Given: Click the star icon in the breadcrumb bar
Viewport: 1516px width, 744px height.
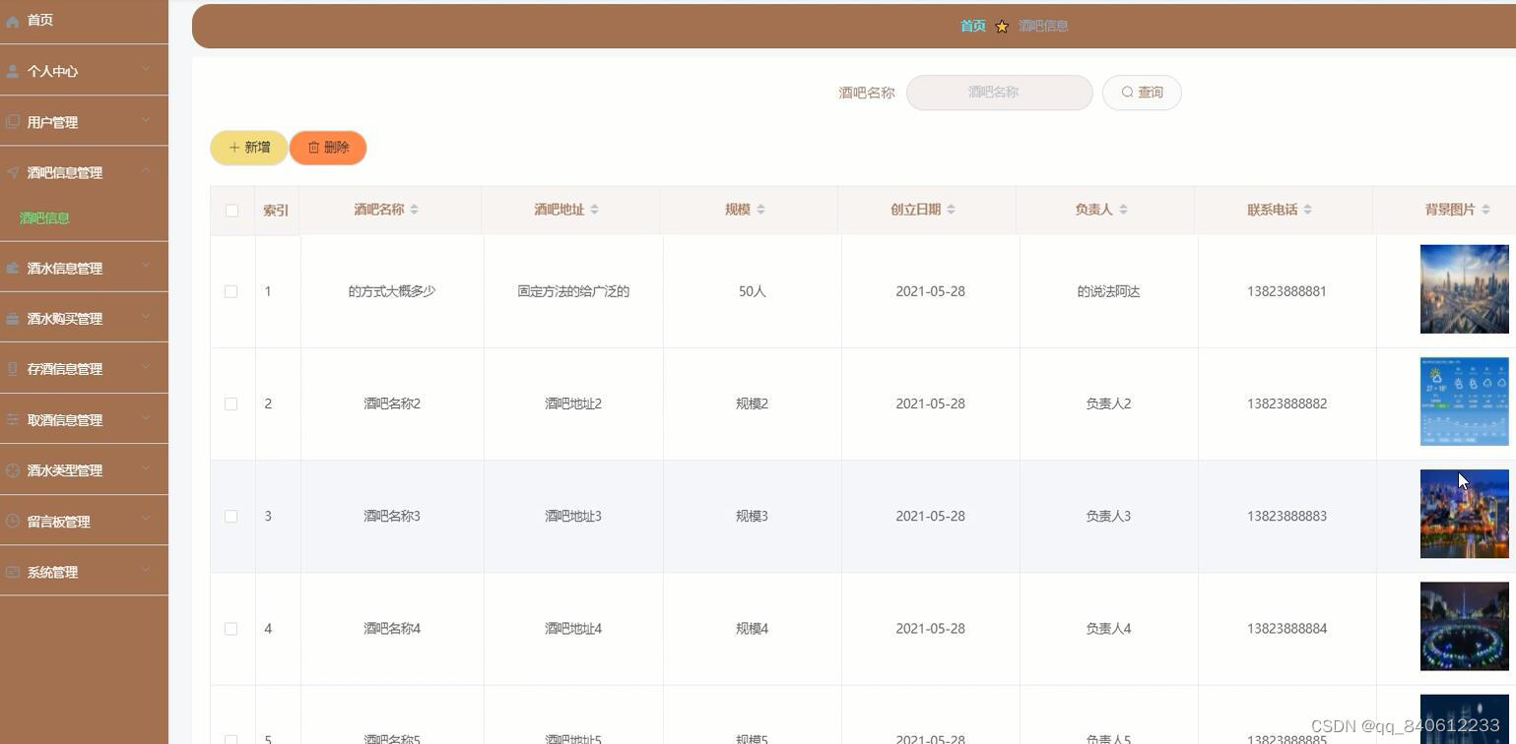Looking at the screenshot, I should (x=1002, y=26).
